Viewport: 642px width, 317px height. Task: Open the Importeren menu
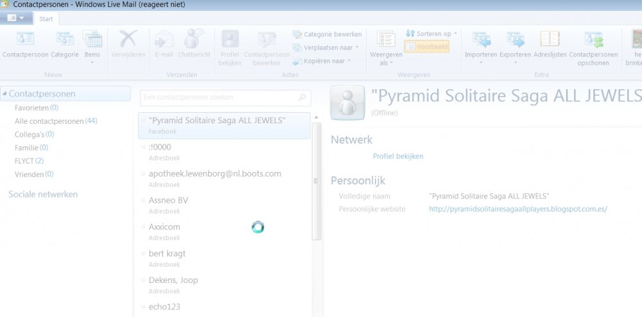(x=481, y=47)
